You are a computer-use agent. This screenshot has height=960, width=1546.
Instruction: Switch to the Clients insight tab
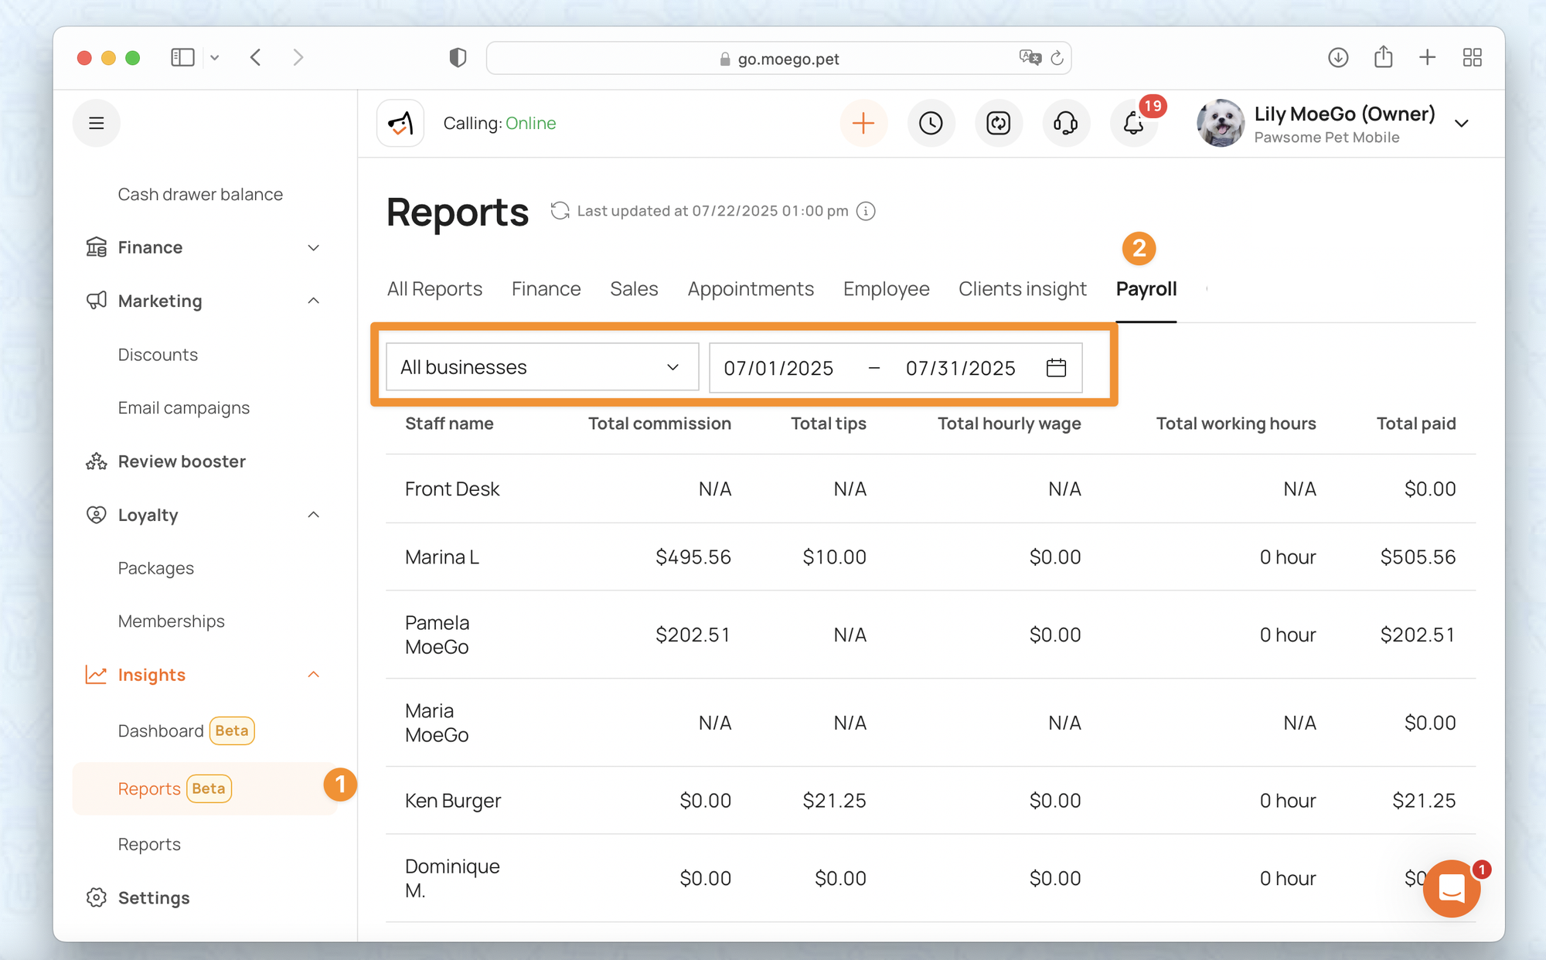click(x=1022, y=289)
